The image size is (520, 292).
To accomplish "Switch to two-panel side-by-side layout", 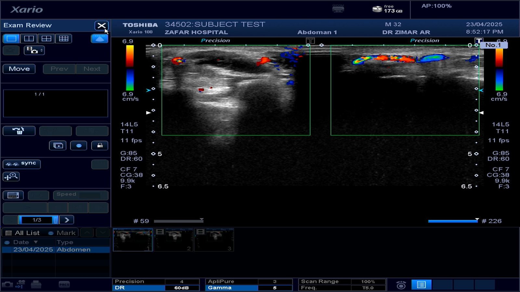I will [x=29, y=39].
